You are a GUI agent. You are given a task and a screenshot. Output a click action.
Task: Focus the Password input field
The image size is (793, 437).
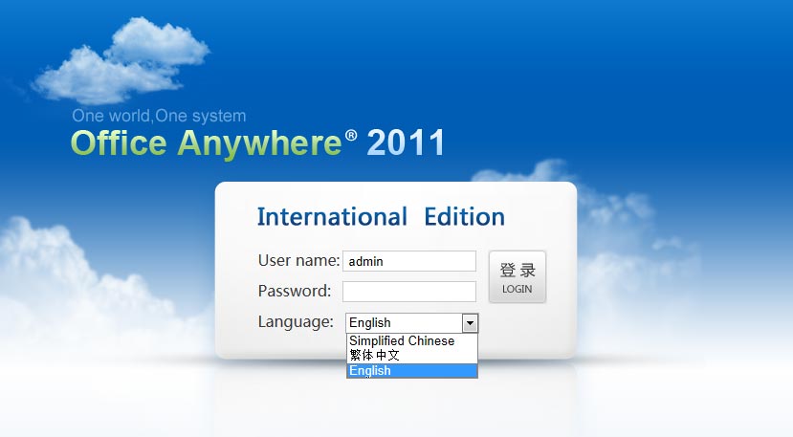tap(409, 292)
